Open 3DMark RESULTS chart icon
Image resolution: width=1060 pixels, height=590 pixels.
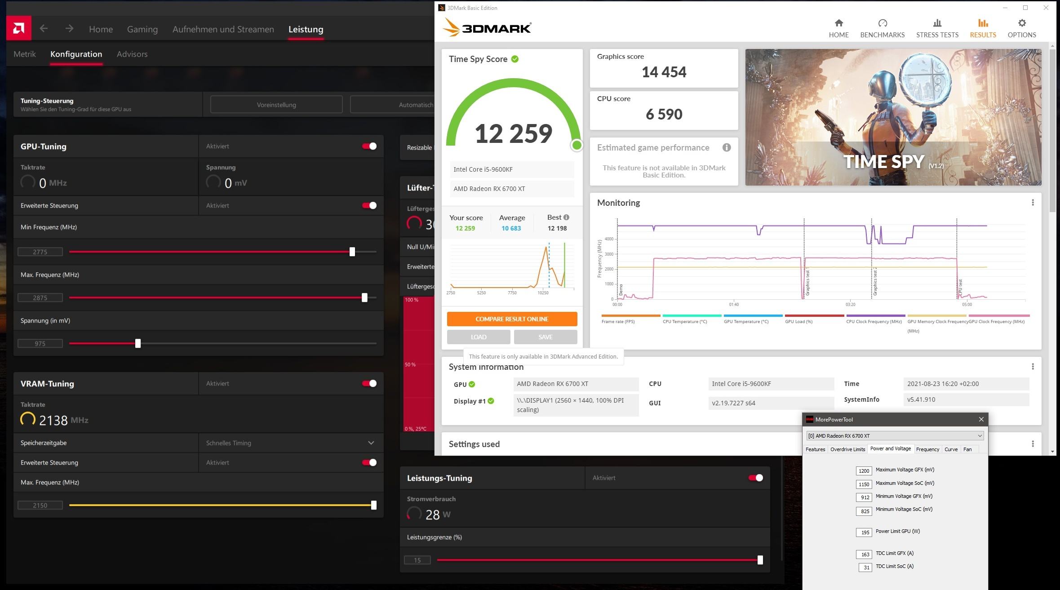coord(983,23)
